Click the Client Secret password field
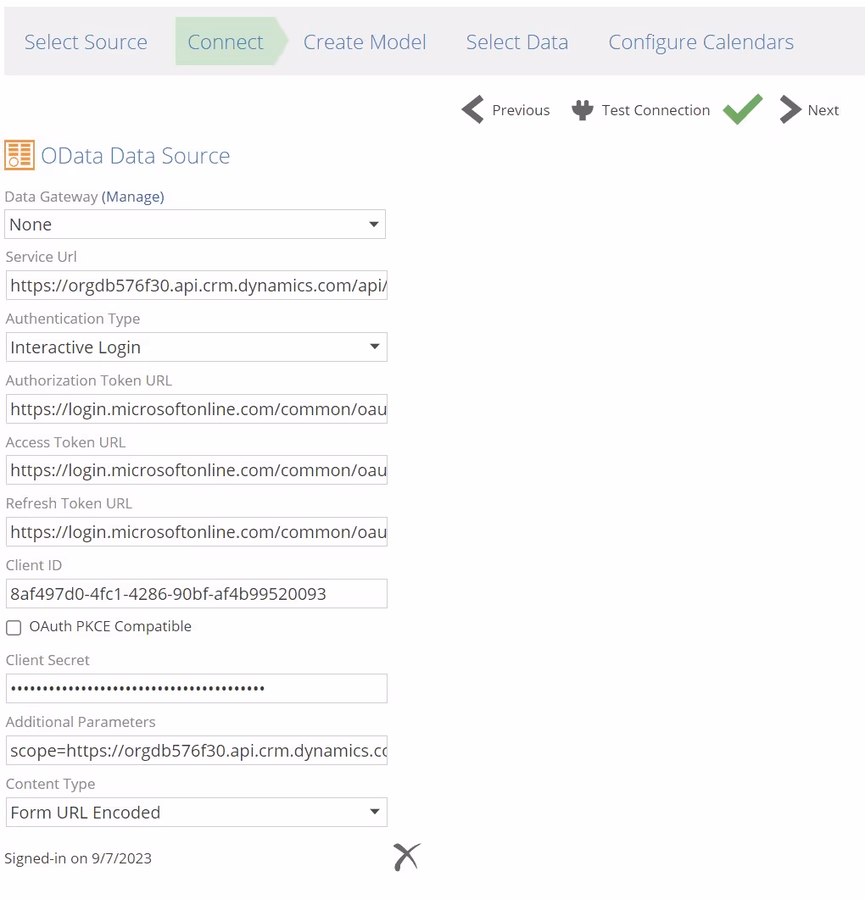Screen dimensions: 865x899 coord(196,689)
